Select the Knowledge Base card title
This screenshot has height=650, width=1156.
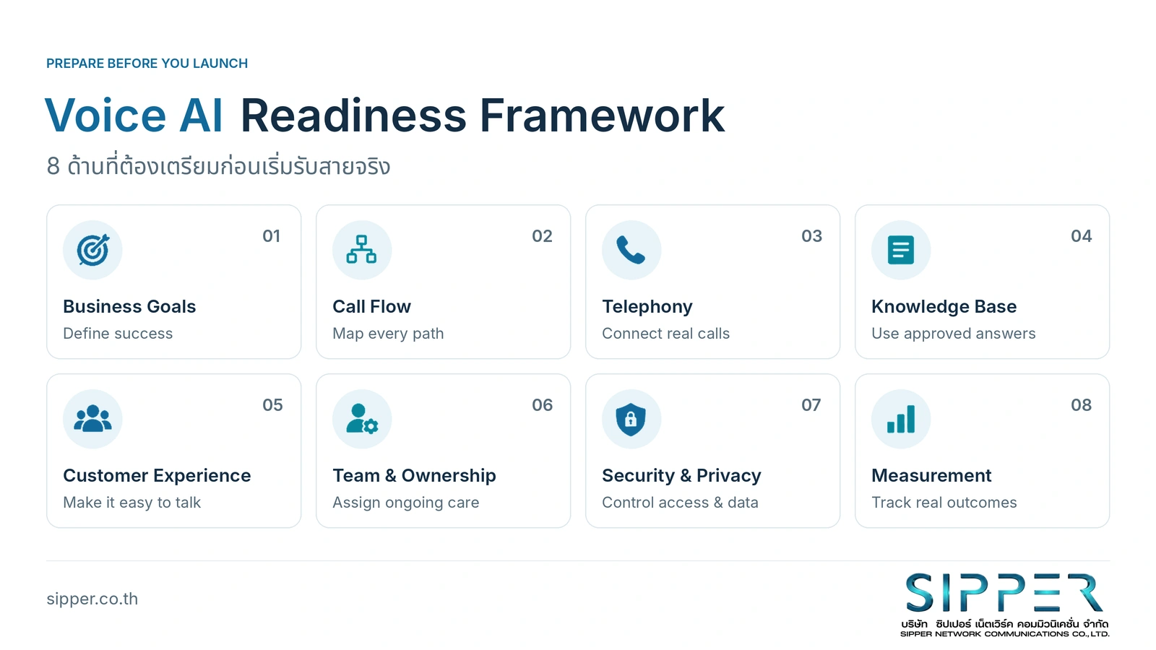[944, 307]
